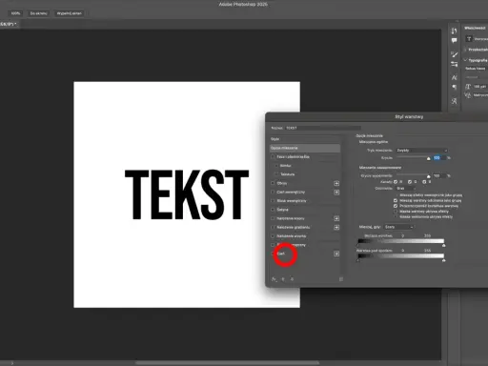Open the Brushes panel icon in dock
Image resolution: width=488 pixels, height=366 pixels.
(x=454, y=54)
